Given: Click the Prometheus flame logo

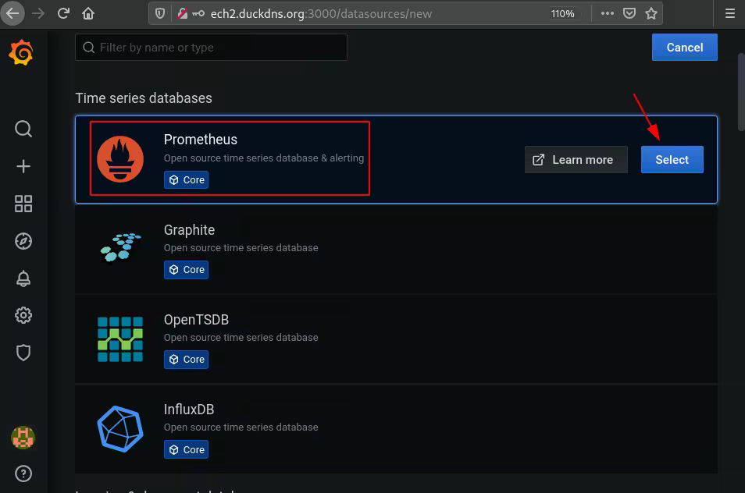Looking at the screenshot, I should 120,159.
